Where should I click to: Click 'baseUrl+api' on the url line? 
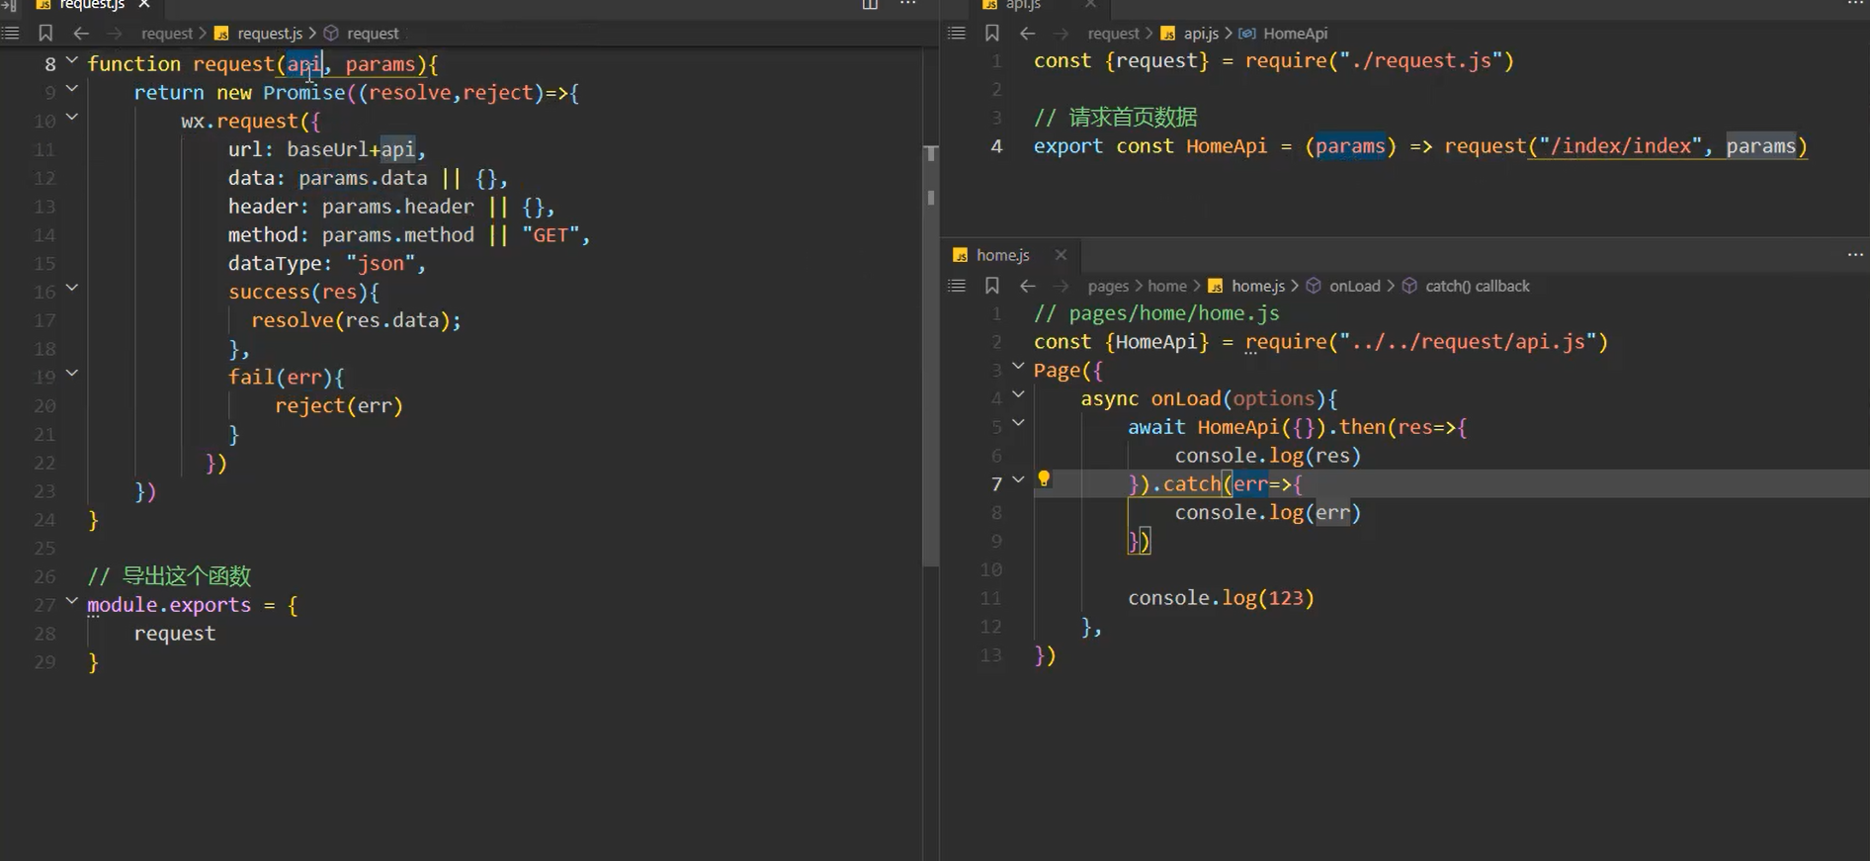click(351, 150)
